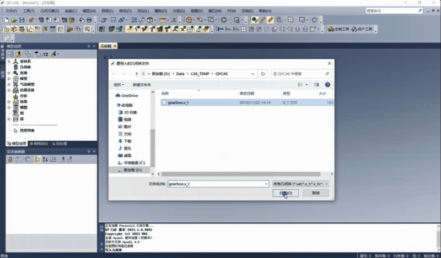Click the Open folder icon in the toolbar
441x258 pixels.
pos(14,20)
